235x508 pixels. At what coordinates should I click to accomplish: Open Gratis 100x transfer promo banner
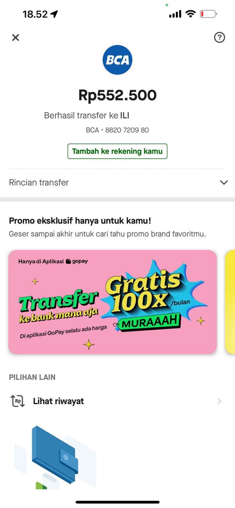(113, 302)
